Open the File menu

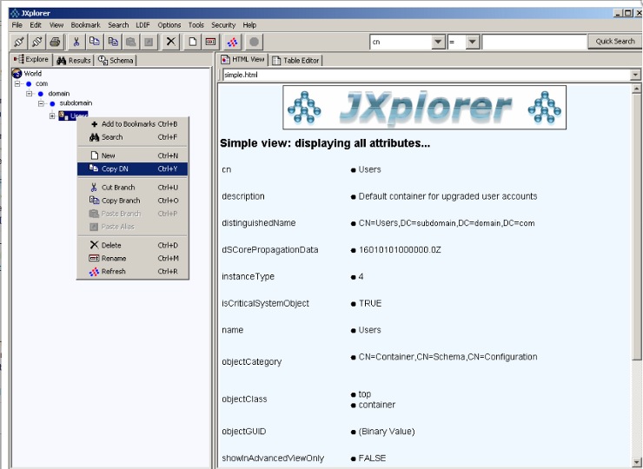[x=17, y=25]
